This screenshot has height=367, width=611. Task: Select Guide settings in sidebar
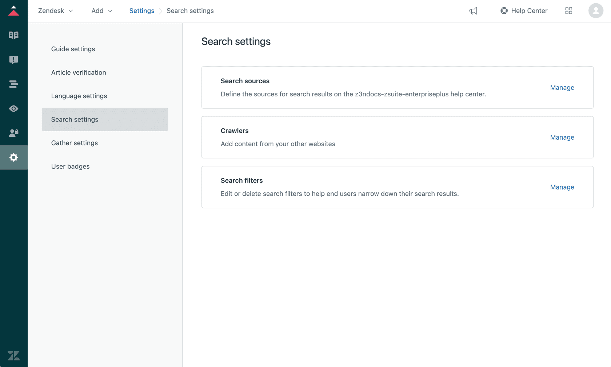pos(73,49)
